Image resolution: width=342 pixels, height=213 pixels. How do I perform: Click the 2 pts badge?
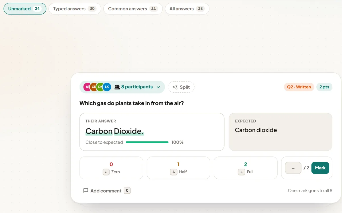[324, 87]
